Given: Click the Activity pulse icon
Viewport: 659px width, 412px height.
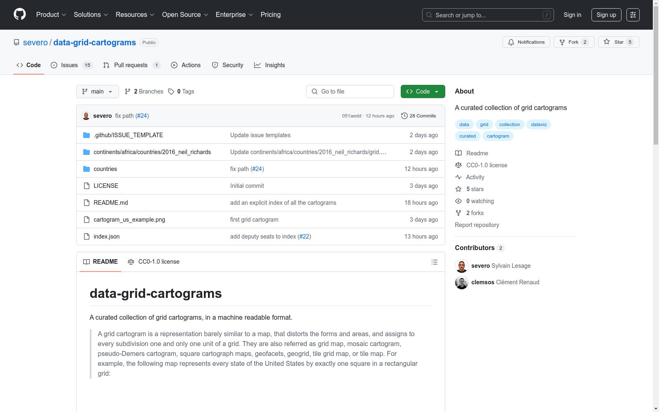Looking at the screenshot, I should [x=458, y=177].
